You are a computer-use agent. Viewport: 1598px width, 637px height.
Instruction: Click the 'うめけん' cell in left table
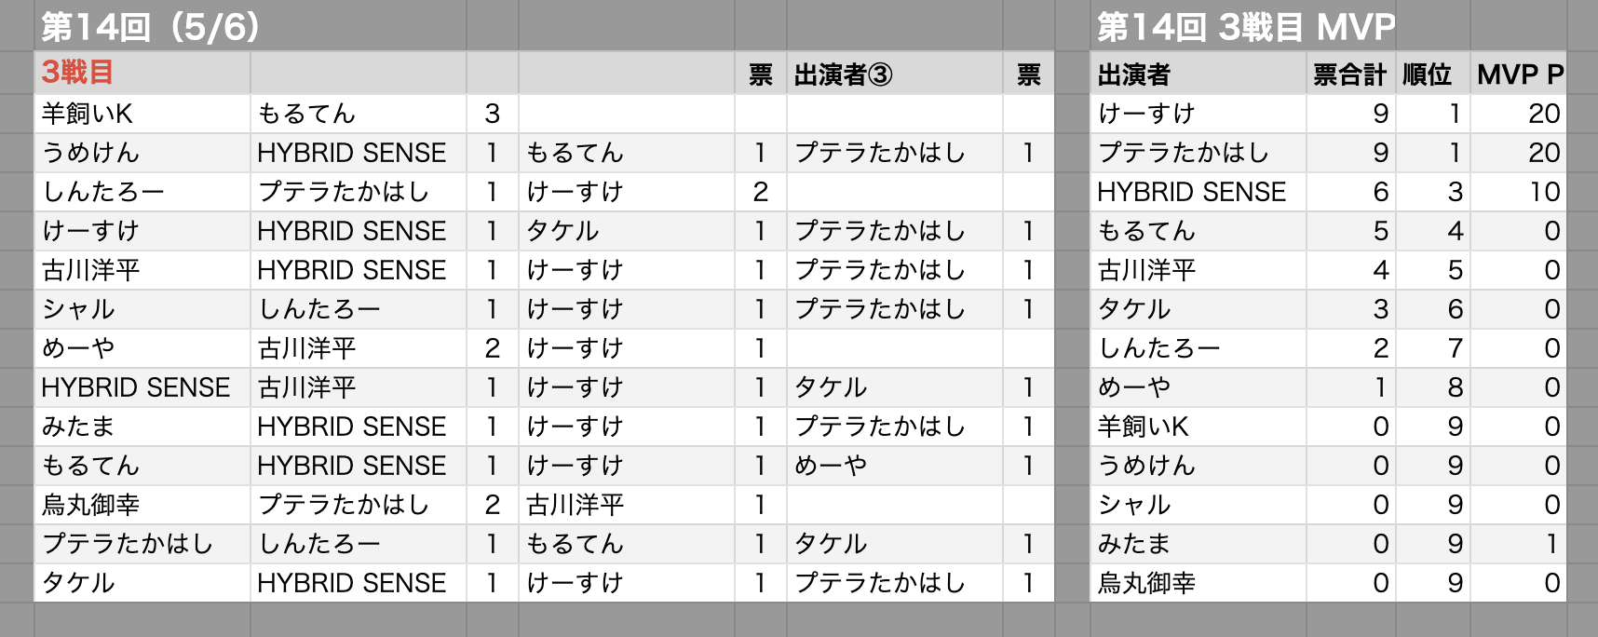90,153
